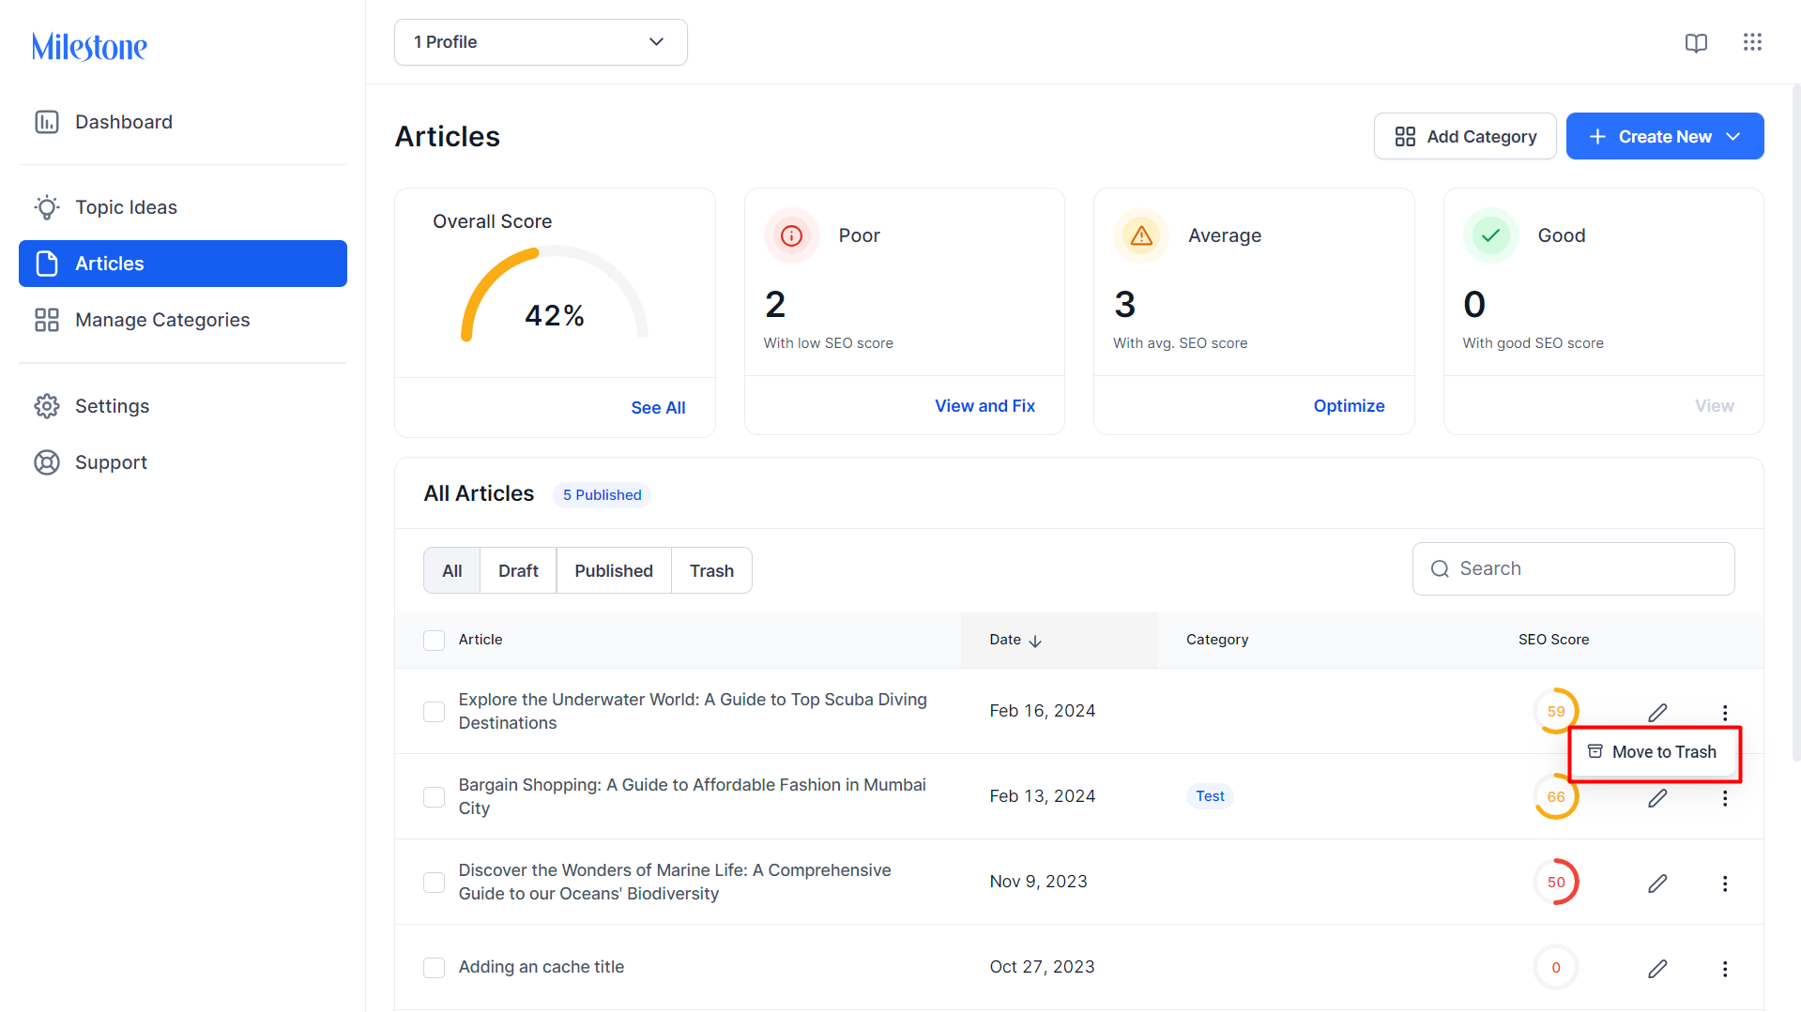This screenshot has height=1012, width=1801.
Task: Choose Move to Trash from the menu
Action: pyautogui.click(x=1654, y=752)
